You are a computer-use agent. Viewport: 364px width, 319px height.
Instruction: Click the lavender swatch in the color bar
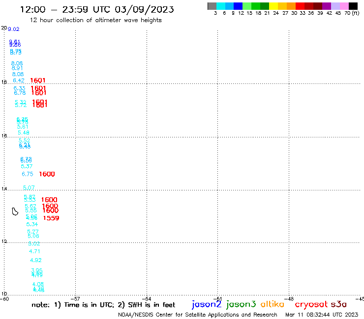click(x=335, y=6)
